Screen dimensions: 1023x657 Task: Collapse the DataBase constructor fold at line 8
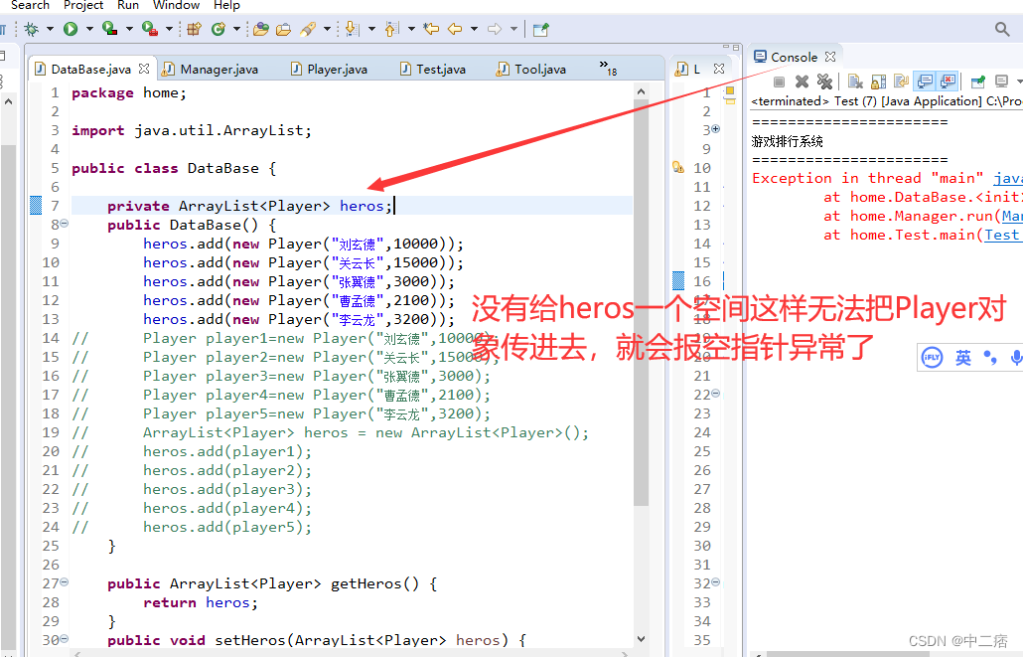tap(63, 225)
